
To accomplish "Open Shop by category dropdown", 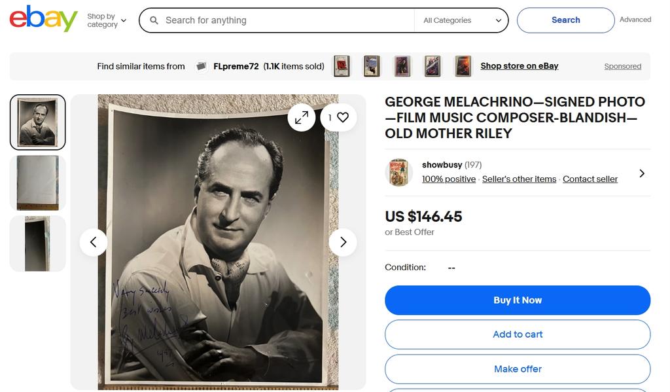I will 107,20.
